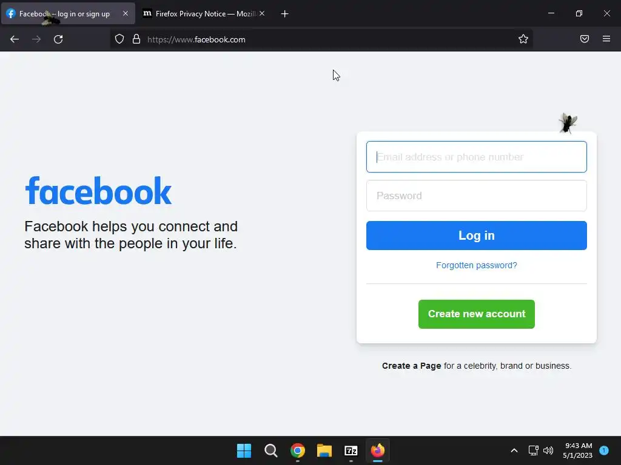621x465 pixels.
Task: Close the Firefox Privacy Notice tab
Action: [x=262, y=13]
